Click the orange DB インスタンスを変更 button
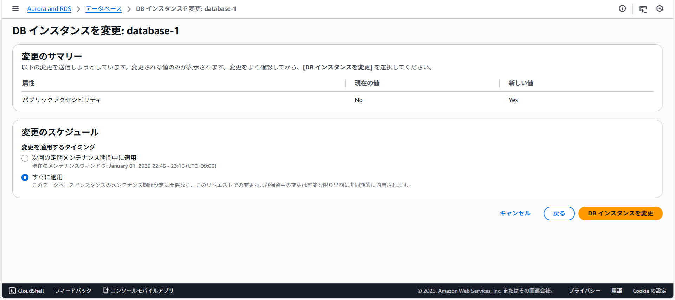 pyautogui.click(x=620, y=213)
